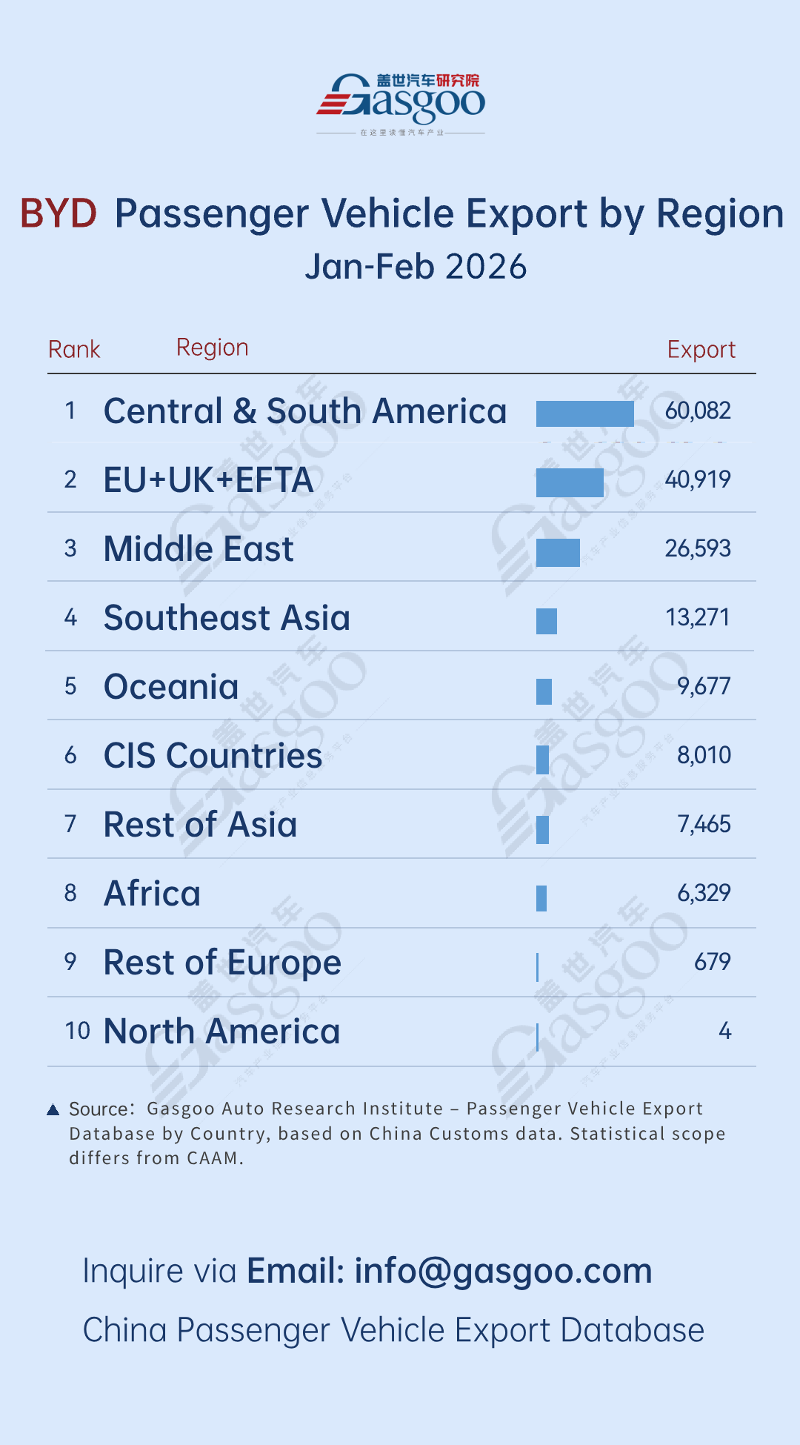800x1445 pixels.
Task: Select the Africa region label
Action: [152, 894]
